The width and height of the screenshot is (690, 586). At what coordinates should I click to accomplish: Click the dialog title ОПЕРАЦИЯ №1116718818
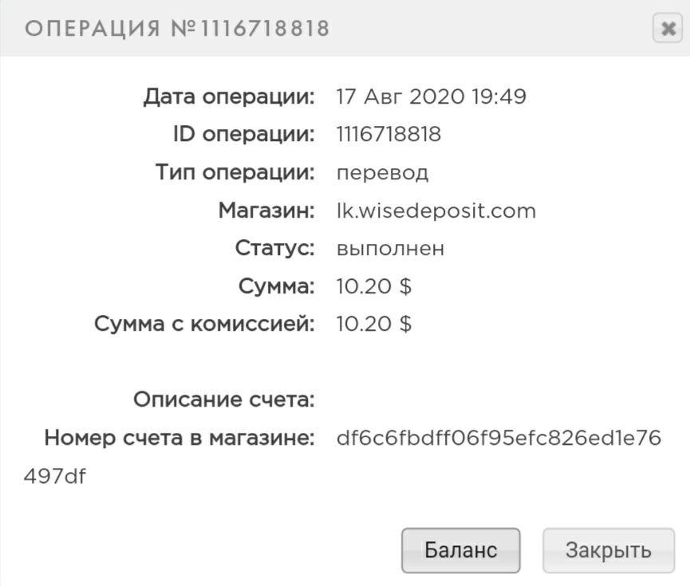[177, 29]
